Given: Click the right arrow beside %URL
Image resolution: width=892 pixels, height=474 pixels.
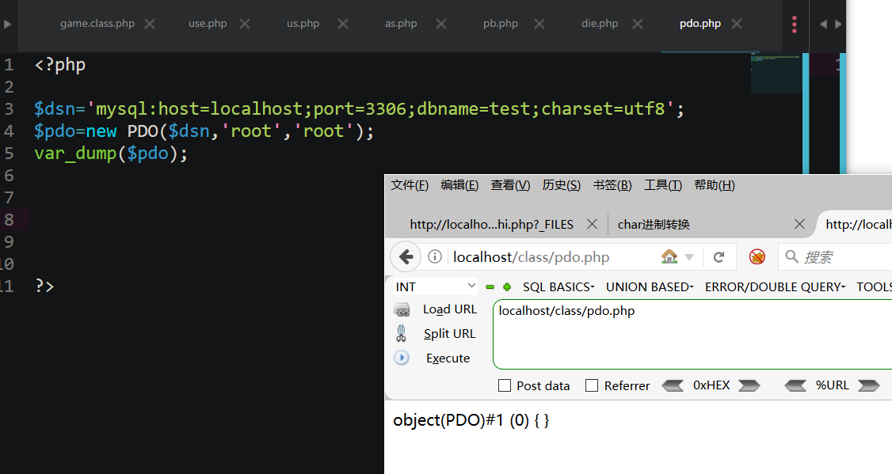Looking at the screenshot, I should tap(869, 386).
